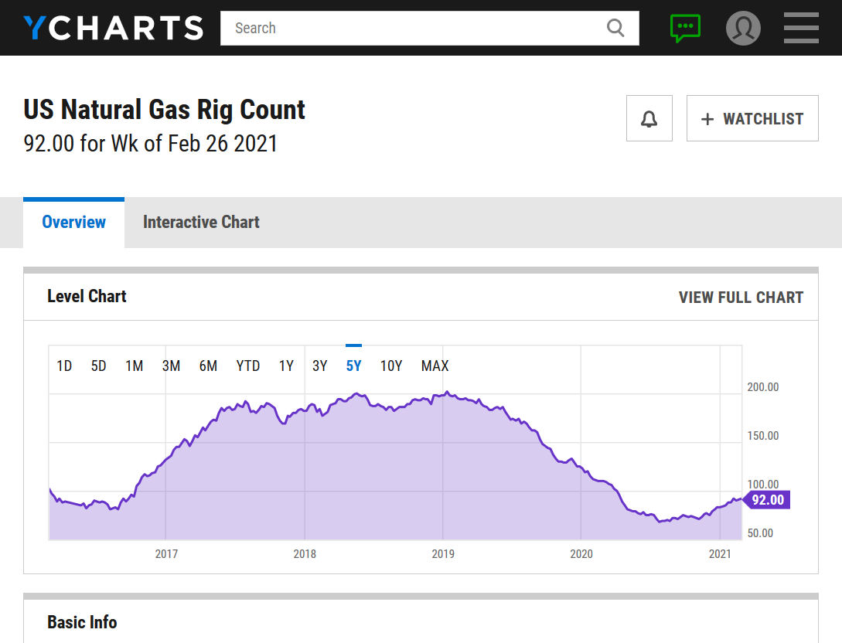This screenshot has height=643, width=842.
Task: Select the MAX chart range
Action: point(435,366)
